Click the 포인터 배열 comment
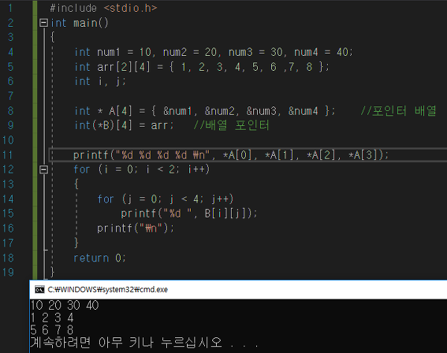Image resolution: width=447 pixels, height=353 pixels. coord(399,111)
